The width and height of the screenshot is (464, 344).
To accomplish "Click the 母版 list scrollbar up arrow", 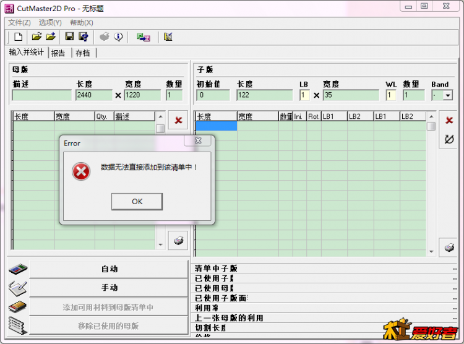I will [x=160, y=117].
